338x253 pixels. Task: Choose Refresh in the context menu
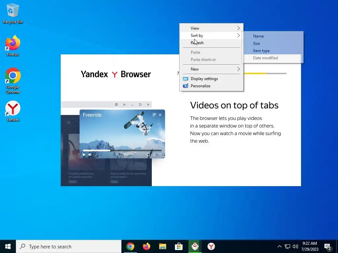point(212,43)
